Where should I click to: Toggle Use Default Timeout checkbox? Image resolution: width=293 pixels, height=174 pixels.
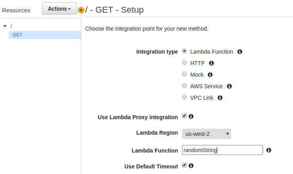click(x=184, y=165)
